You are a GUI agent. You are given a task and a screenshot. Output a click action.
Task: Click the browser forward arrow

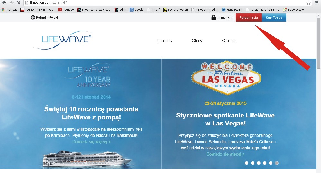click(x=12, y=3)
